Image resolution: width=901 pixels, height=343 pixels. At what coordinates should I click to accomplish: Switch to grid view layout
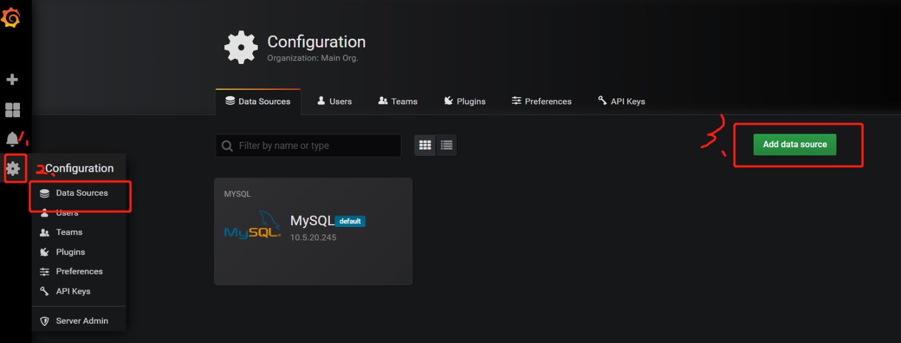click(425, 145)
